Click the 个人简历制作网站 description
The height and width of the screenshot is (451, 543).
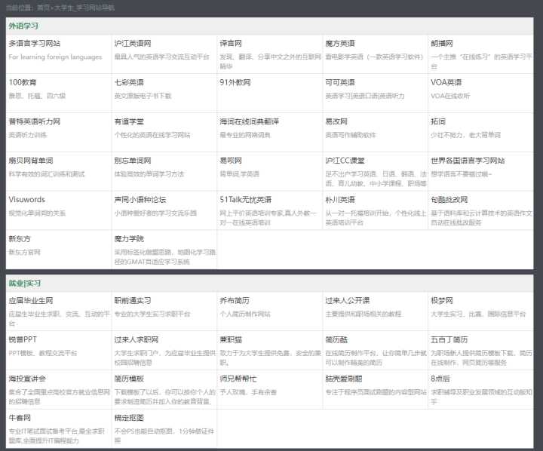245,314
